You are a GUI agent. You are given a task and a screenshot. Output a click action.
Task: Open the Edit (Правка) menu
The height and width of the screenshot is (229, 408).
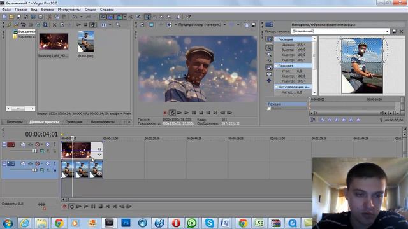click(21, 10)
